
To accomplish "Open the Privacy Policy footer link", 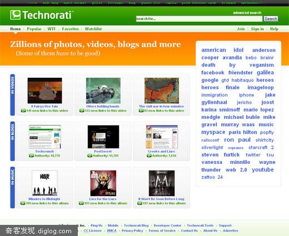I will coord(132,230).
